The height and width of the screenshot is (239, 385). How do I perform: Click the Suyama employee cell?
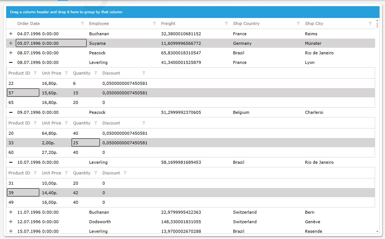pos(97,43)
